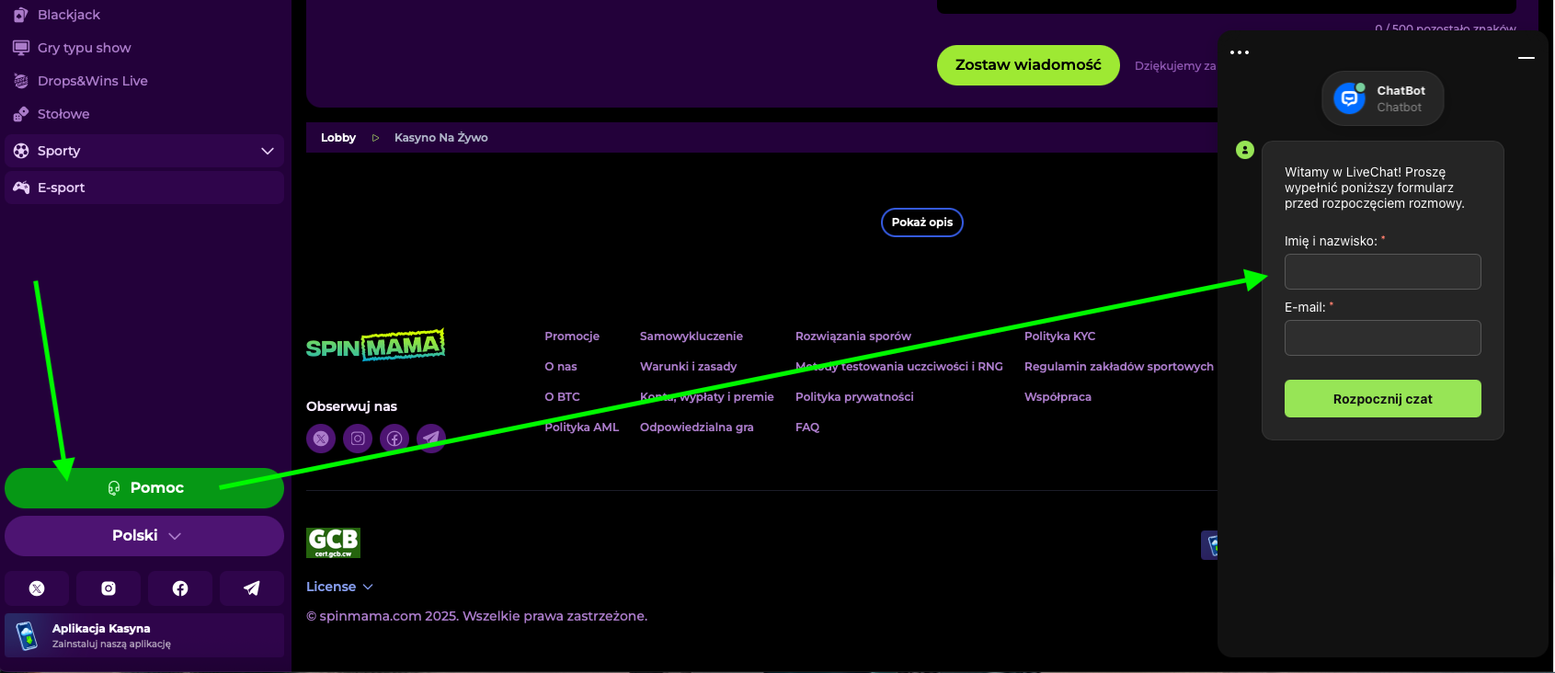Viewport: 1555px width, 673px height.
Task: Click the X icon under Obserwuj nas
Action: [321, 439]
